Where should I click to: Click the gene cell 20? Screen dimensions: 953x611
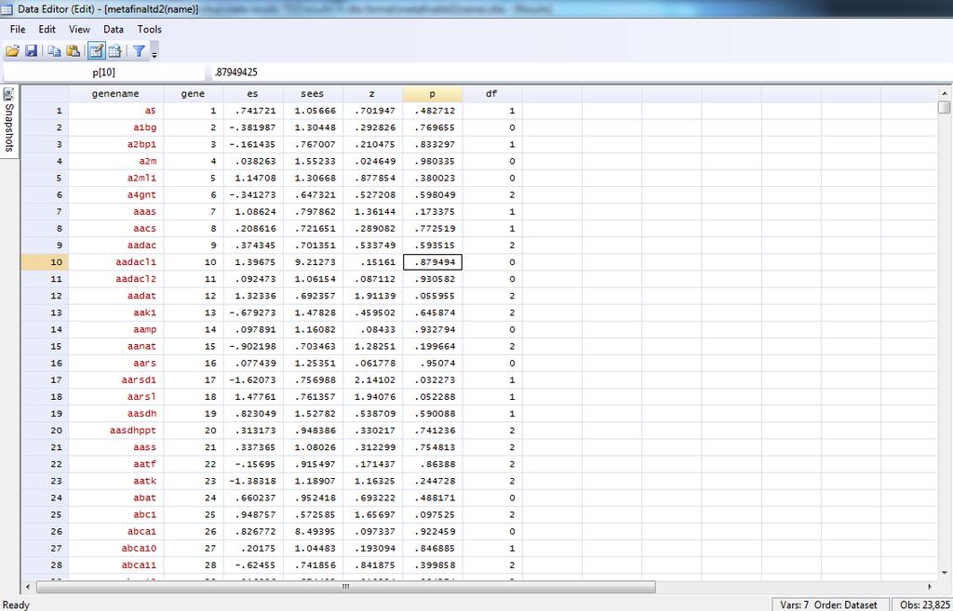click(194, 431)
